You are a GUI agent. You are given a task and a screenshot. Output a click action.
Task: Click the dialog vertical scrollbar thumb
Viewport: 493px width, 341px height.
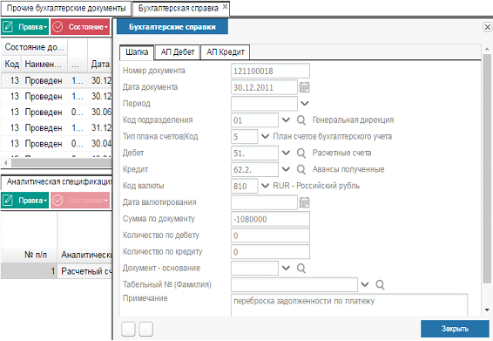pos(487,168)
